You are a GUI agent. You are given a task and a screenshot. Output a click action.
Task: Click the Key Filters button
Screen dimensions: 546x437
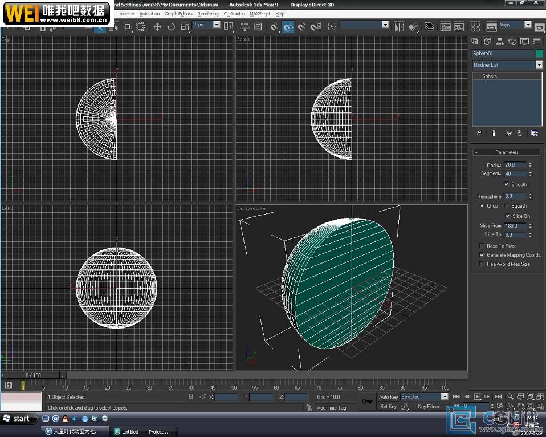[430, 406]
